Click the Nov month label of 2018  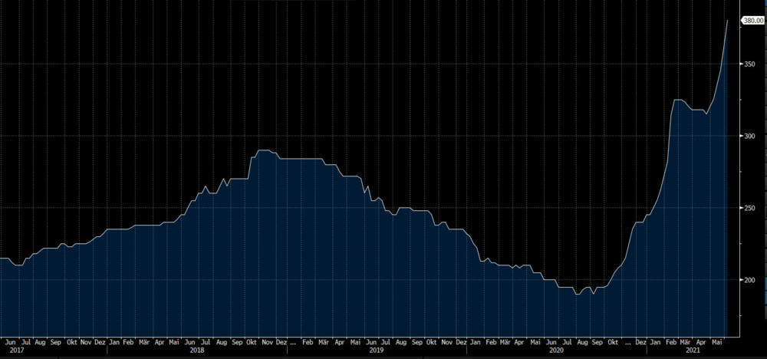[266, 342]
